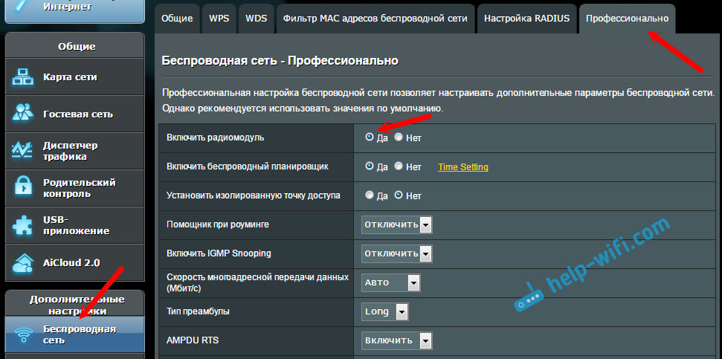This screenshot has height=359, width=722.
Task: Open AiCloud 2.0 in the sidebar
Action: coord(74,263)
